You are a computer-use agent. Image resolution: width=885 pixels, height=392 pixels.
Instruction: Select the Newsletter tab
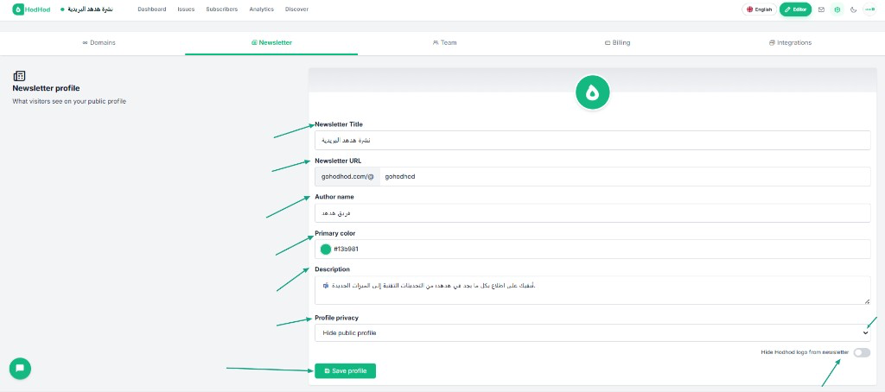[271, 43]
